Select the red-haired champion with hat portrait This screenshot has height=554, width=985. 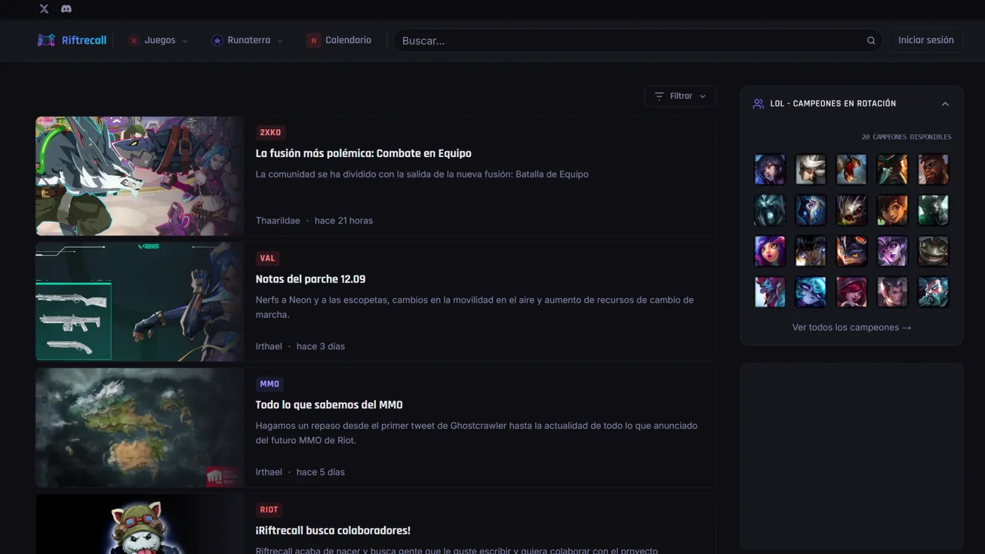[851, 292]
